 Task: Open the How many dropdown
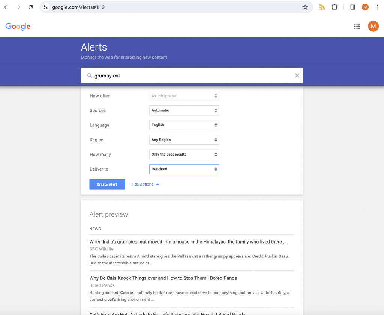point(184,155)
